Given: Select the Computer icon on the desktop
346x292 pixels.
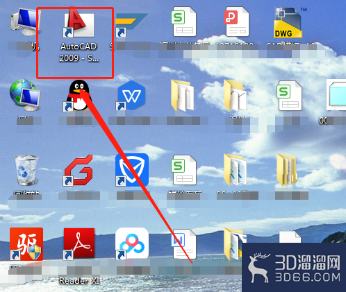Looking at the screenshot, I should pyautogui.click(x=26, y=22).
